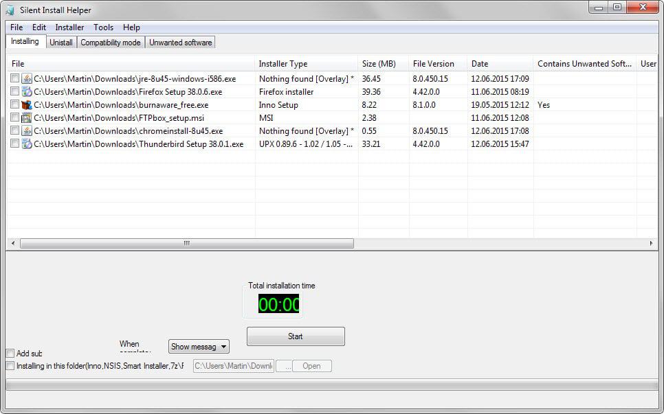The width and height of the screenshot is (664, 414).
Task: Switch to the Unwanted software tab
Action: pos(180,42)
